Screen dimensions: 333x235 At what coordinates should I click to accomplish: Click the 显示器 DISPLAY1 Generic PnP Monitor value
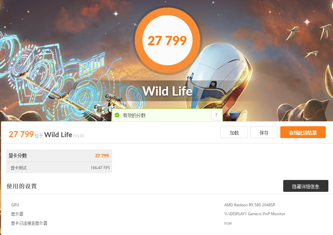click(255, 214)
